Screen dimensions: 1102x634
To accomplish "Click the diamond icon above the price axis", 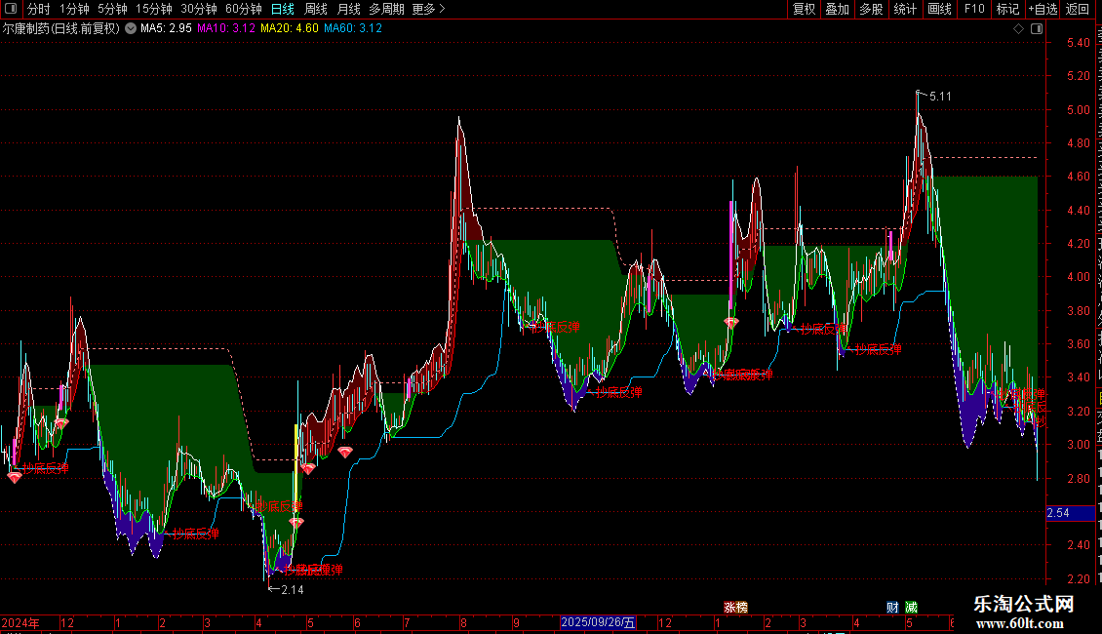I will pos(1018,29).
